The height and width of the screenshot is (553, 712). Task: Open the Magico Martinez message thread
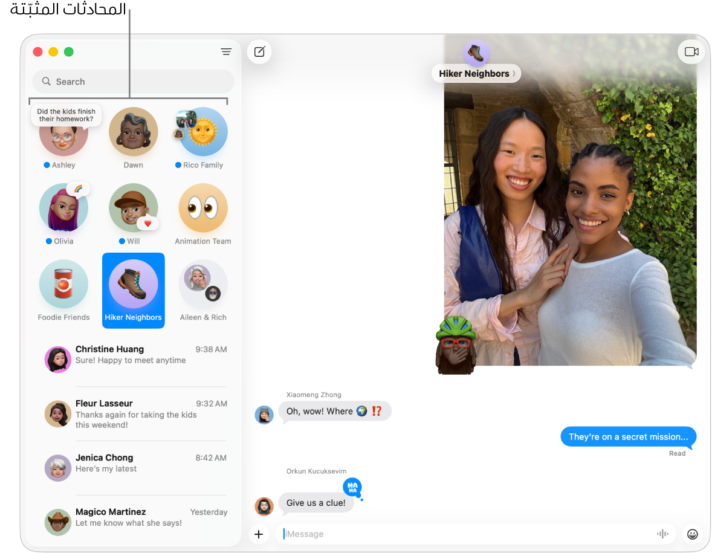pyautogui.click(x=136, y=517)
